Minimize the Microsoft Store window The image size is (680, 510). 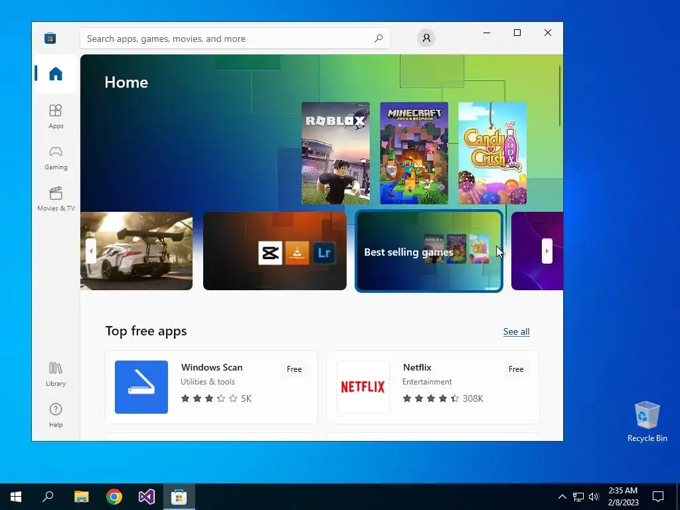point(487,33)
